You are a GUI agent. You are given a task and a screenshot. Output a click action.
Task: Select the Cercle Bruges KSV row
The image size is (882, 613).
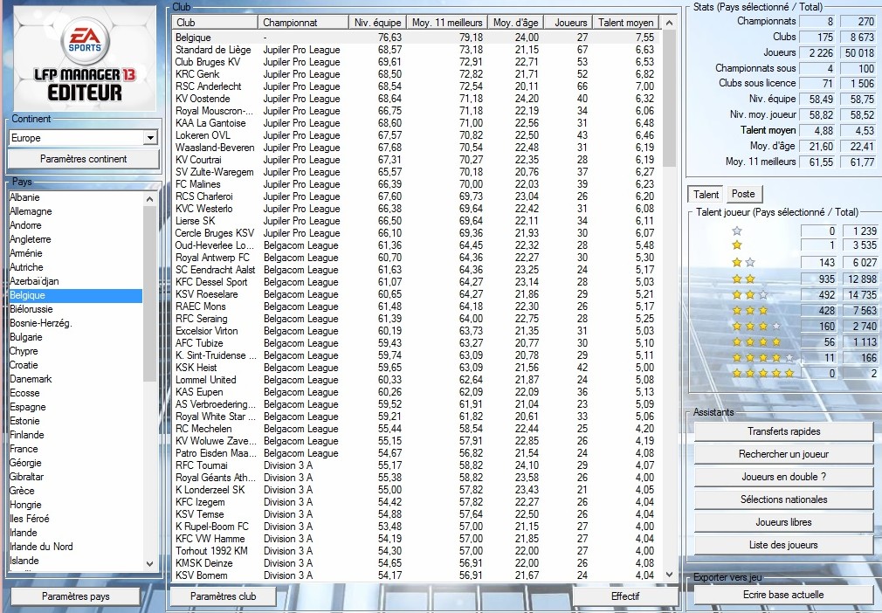[x=417, y=233]
